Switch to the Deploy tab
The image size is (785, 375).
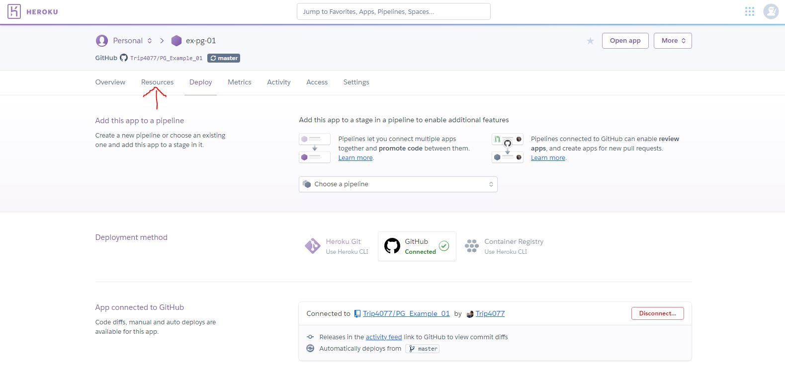click(201, 82)
